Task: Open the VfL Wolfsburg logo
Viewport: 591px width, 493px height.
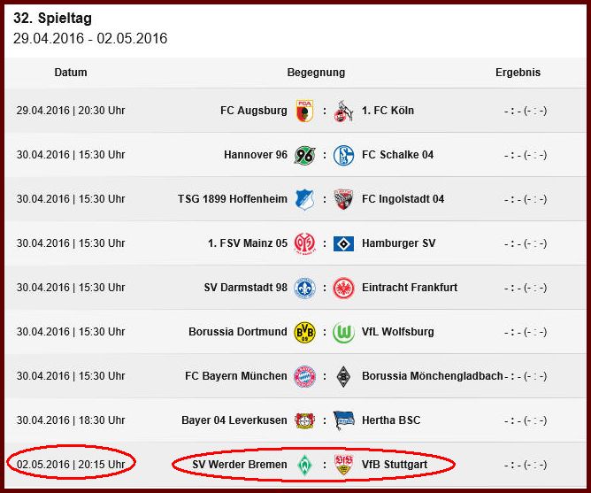Action: [343, 332]
